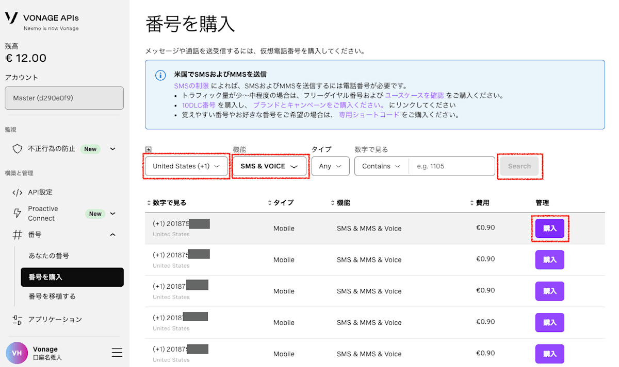Open the ユースケースを確認 link
The image size is (619, 367).
point(414,95)
